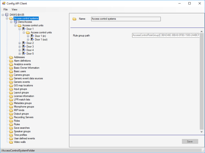Screen dimensions: 205x153
Task: Open the View menu
Action: (x=14, y=10)
